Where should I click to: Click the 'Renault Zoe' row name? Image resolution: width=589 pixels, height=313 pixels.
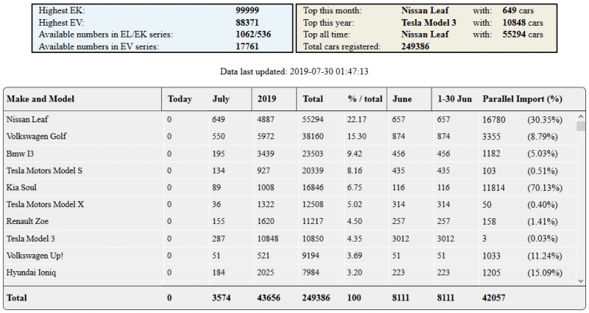click(x=27, y=222)
